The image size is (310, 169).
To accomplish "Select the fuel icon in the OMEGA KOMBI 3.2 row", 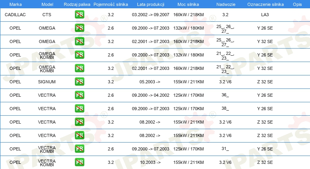I will [x=79, y=68].
